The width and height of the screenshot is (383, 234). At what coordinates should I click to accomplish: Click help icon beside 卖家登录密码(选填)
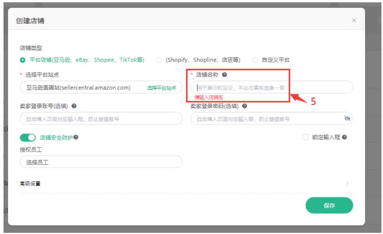(244, 106)
